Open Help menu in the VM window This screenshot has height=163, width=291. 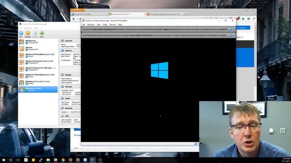(120, 24)
